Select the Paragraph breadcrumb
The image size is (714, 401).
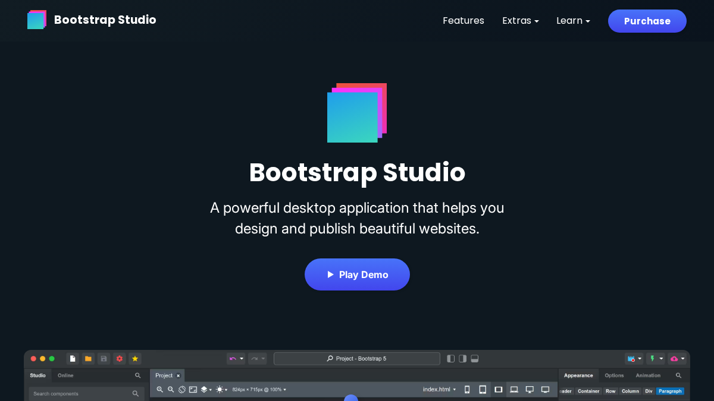tap(670, 391)
